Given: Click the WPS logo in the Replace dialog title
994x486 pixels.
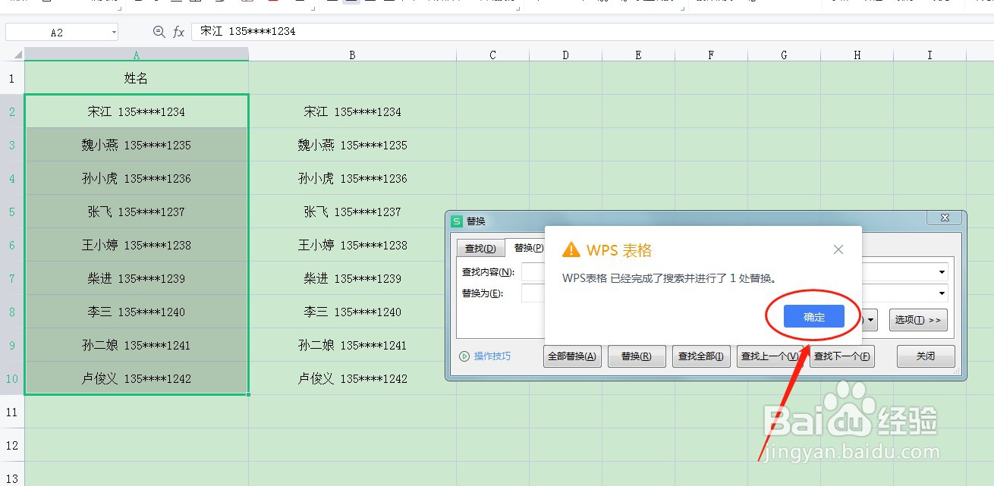Looking at the screenshot, I should (456, 221).
